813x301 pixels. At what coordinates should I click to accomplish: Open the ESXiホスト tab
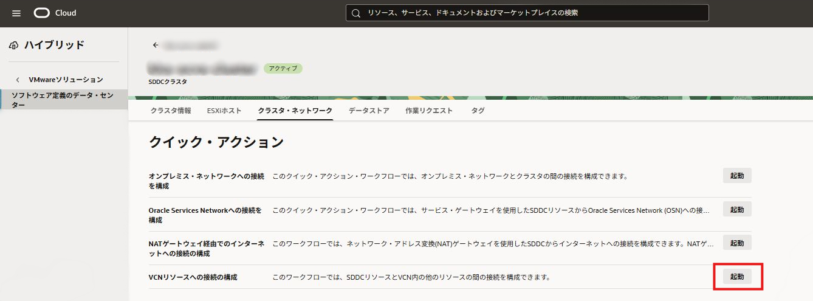(224, 111)
